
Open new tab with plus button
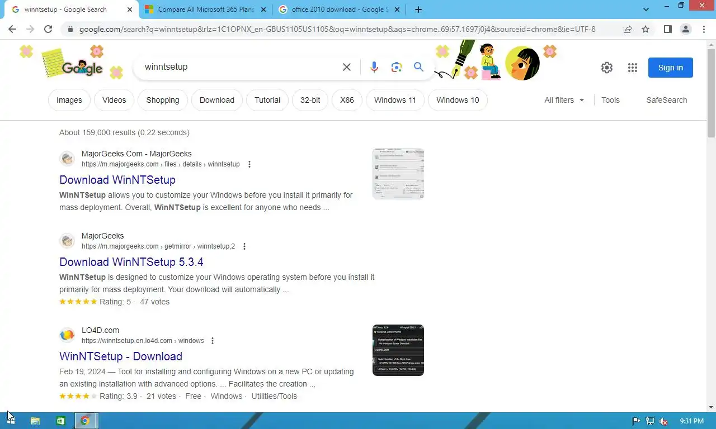pos(418,9)
